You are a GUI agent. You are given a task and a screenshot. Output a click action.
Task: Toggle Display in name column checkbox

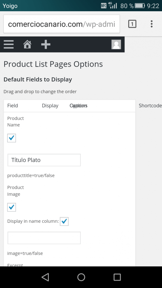pos(64,221)
